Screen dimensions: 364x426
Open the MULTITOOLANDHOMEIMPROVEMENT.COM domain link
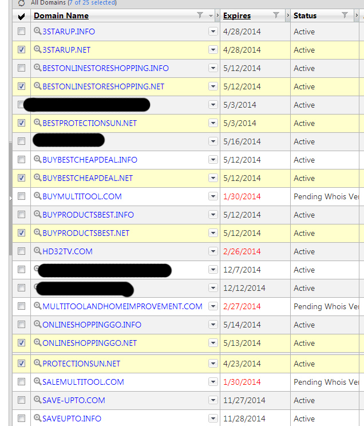122,306
